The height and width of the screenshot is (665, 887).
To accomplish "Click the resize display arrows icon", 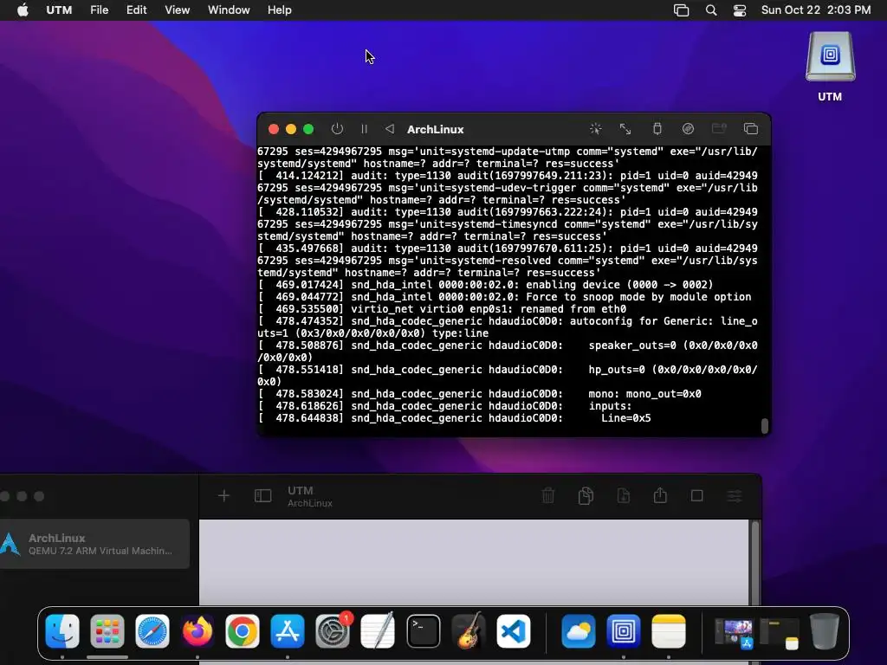I will point(625,129).
